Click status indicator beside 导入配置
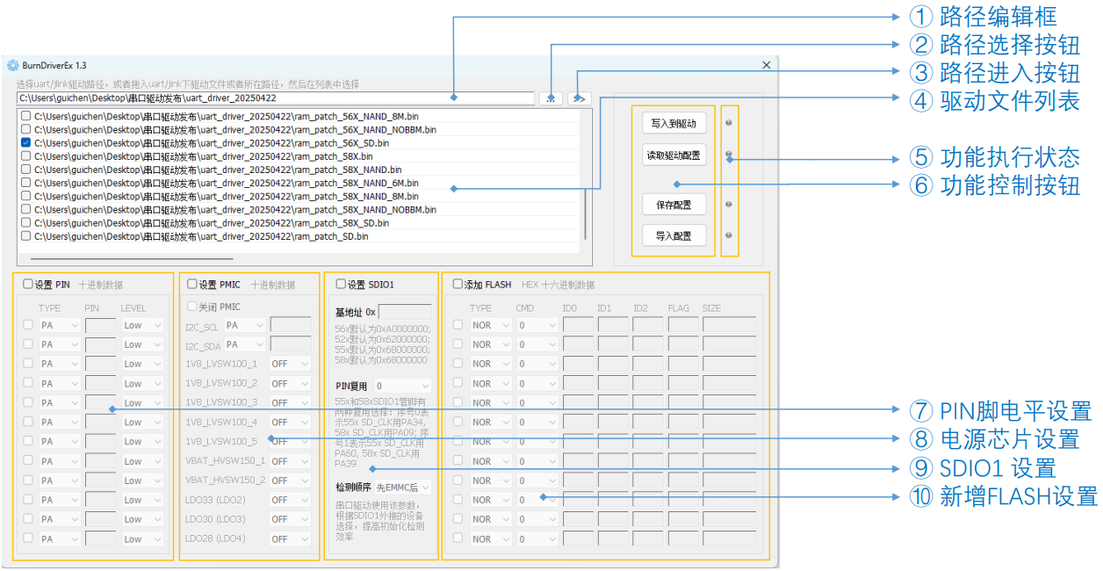 pyautogui.click(x=729, y=235)
